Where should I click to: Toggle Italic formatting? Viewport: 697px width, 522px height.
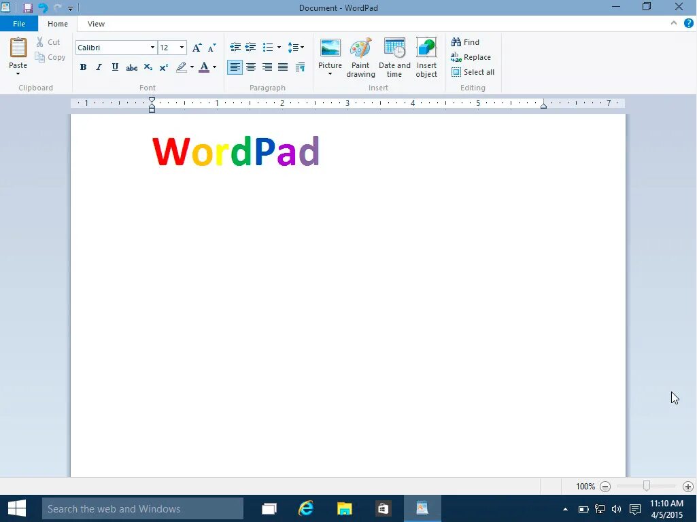pos(99,67)
